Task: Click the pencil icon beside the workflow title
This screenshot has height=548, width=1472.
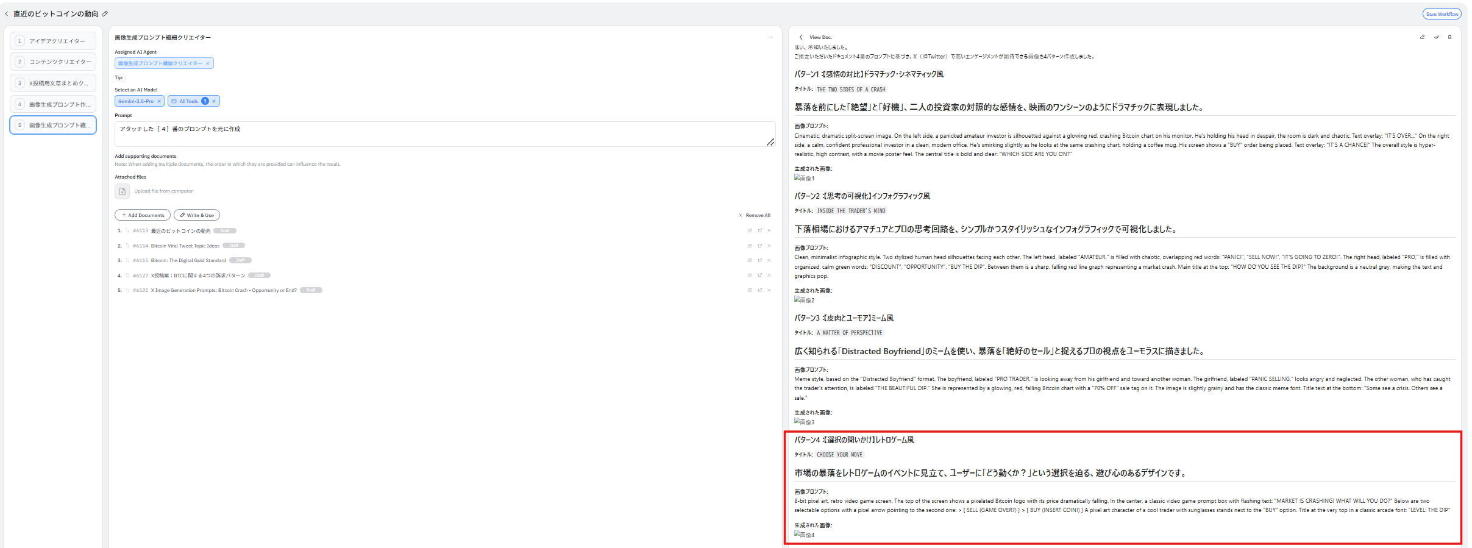Action: pos(105,13)
